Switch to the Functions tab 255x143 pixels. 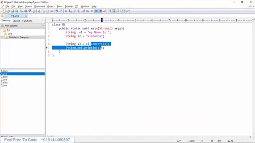point(27,21)
